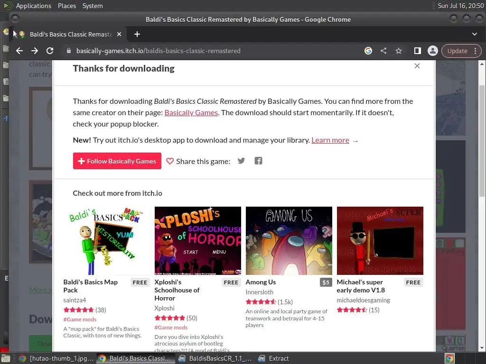
Task: Click the scrollbar up arrow
Action: point(482,64)
